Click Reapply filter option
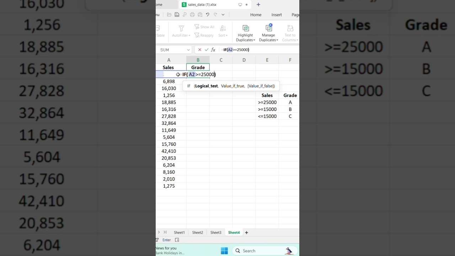The width and height of the screenshot is (455, 256). point(204,35)
